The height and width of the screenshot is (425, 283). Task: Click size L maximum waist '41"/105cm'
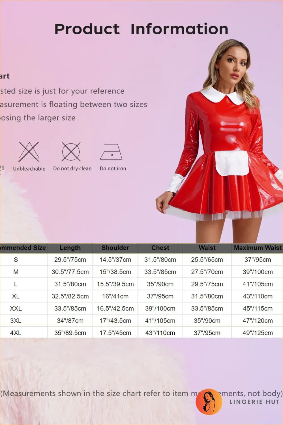coord(258,284)
